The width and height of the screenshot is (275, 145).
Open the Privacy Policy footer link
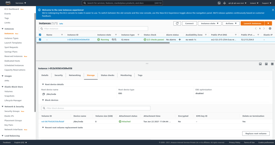pyautogui.click(x=234, y=142)
